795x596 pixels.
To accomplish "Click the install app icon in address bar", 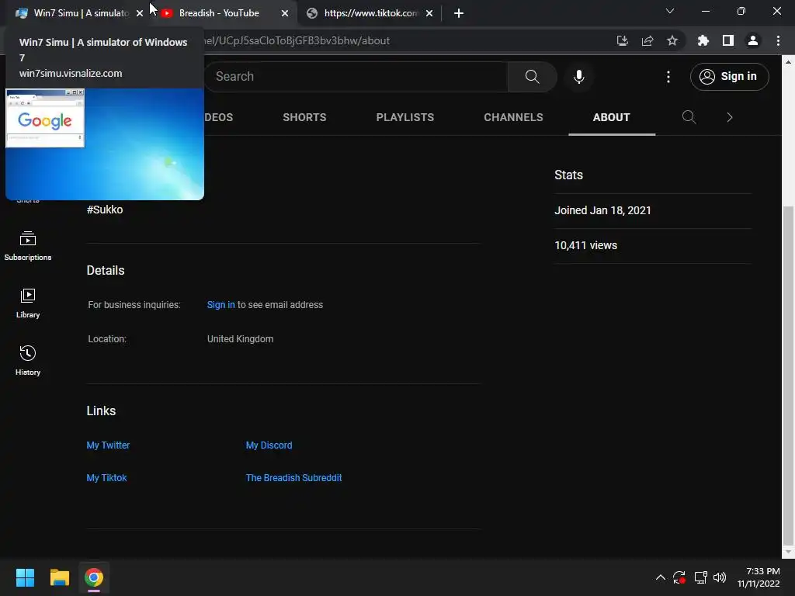I will tap(622, 40).
